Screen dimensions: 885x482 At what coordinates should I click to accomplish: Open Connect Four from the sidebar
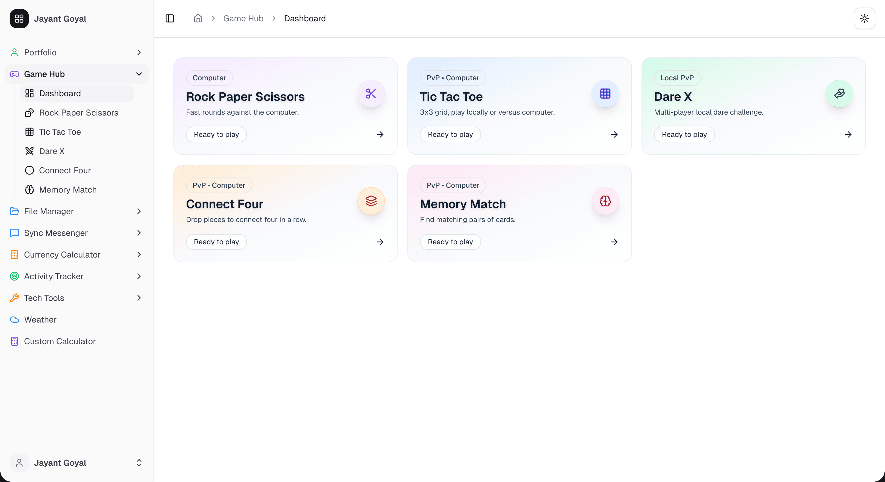pyautogui.click(x=77, y=170)
